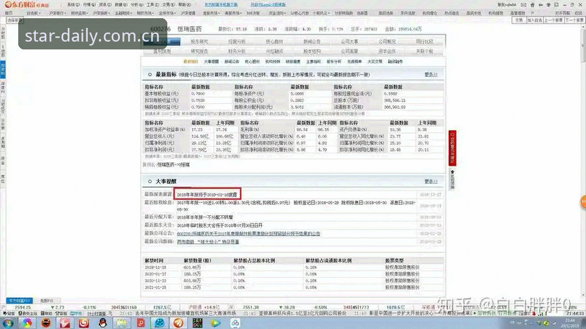Jump to 机构预测 sub-navigation link
Viewport: 586px width, 329px height.
pyautogui.click(x=272, y=62)
